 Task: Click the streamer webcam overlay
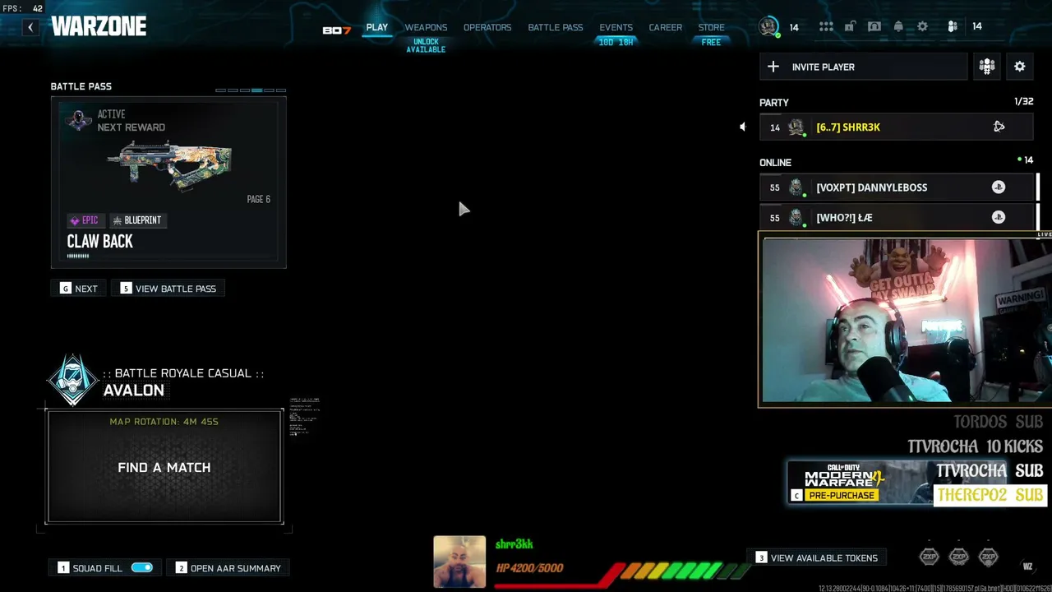point(905,321)
